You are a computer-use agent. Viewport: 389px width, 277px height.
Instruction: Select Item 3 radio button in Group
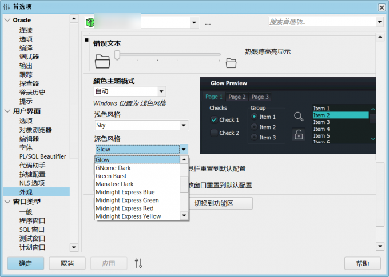click(x=254, y=137)
